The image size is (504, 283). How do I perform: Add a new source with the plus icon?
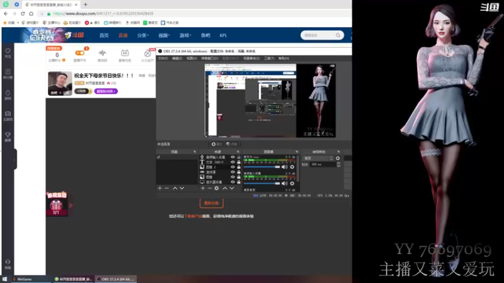(203, 188)
